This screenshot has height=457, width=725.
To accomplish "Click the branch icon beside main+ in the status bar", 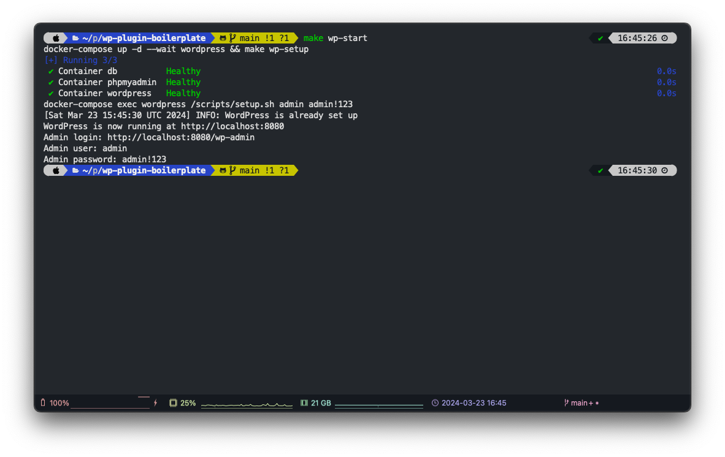I will click(x=566, y=403).
